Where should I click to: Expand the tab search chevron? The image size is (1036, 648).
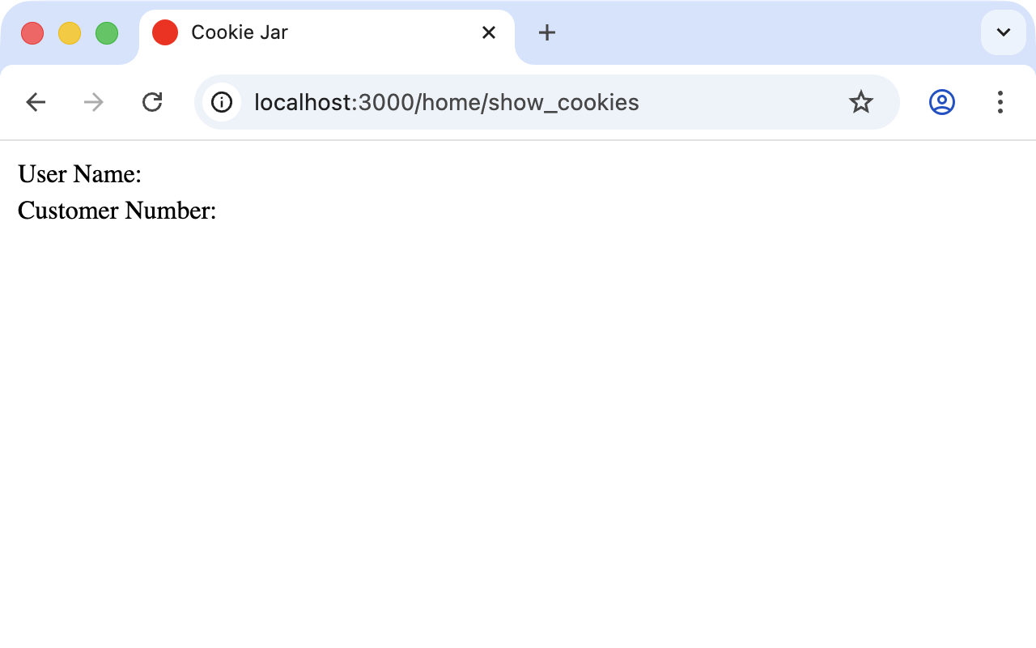point(1003,32)
